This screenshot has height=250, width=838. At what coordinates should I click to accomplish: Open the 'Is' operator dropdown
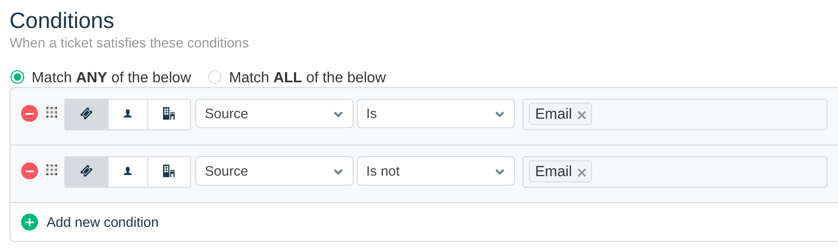point(435,114)
